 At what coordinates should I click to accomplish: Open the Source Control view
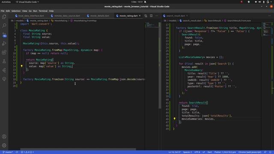coord(4,35)
